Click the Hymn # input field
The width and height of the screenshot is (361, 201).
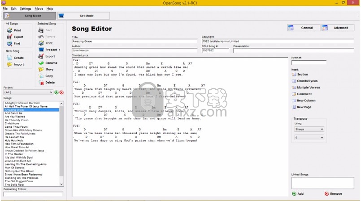(x=309, y=63)
